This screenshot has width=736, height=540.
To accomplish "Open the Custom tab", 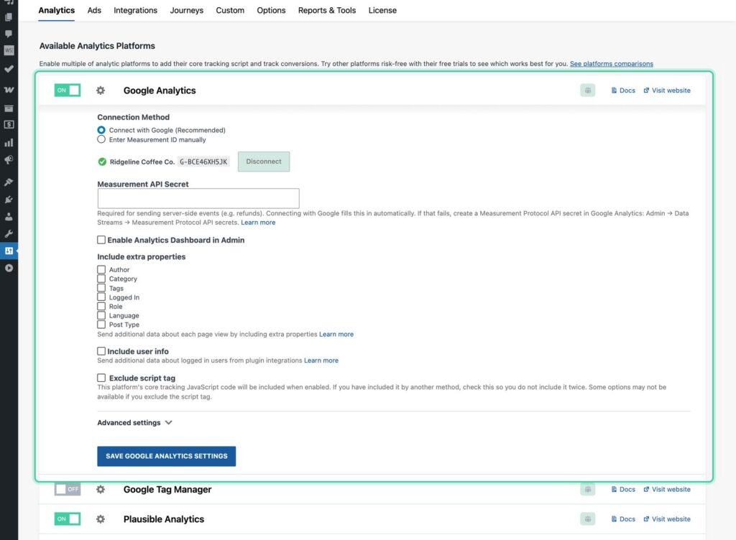I will pyautogui.click(x=230, y=10).
